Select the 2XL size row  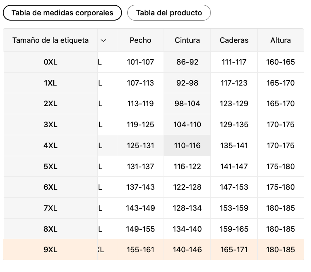coord(50,104)
